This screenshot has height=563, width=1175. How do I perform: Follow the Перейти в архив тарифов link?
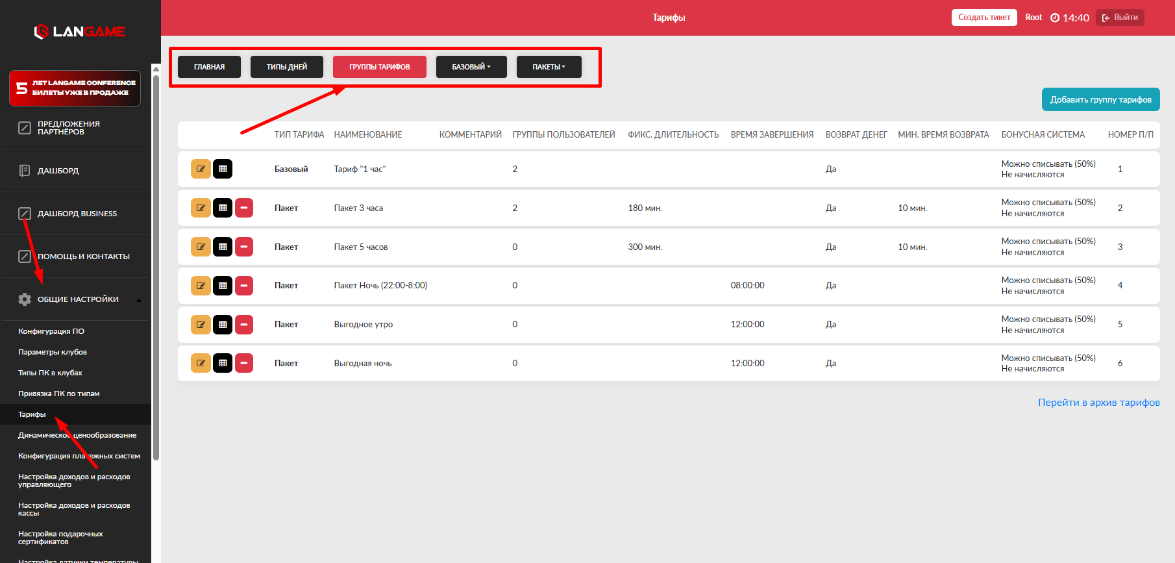click(x=1099, y=403)
